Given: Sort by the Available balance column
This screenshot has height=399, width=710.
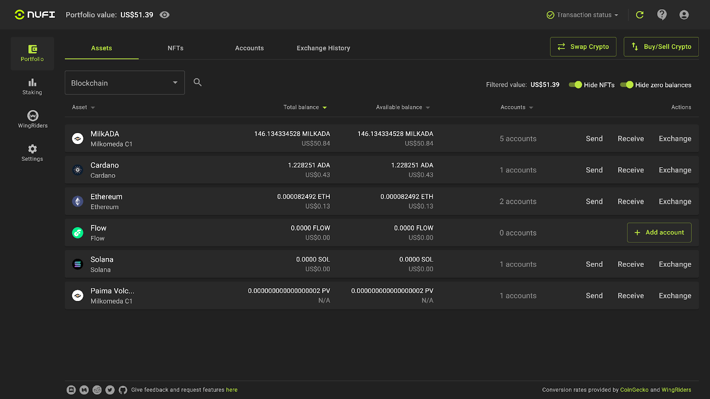Looking at the screenshot, I should [x=403, y=107].
